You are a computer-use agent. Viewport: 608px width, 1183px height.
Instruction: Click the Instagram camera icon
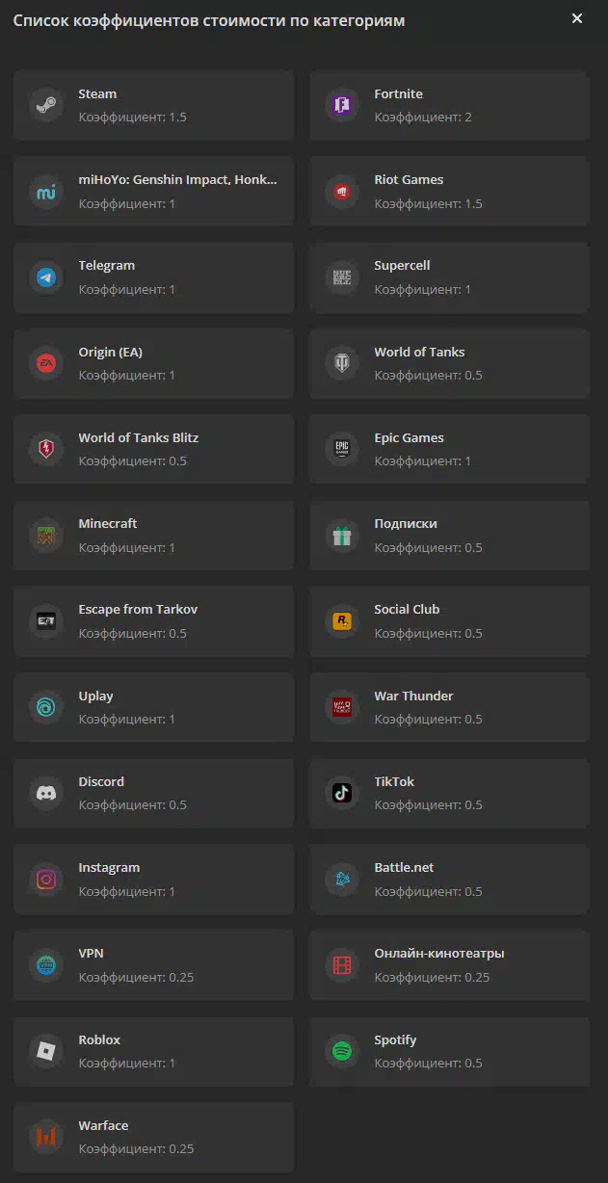coord(45,880)
